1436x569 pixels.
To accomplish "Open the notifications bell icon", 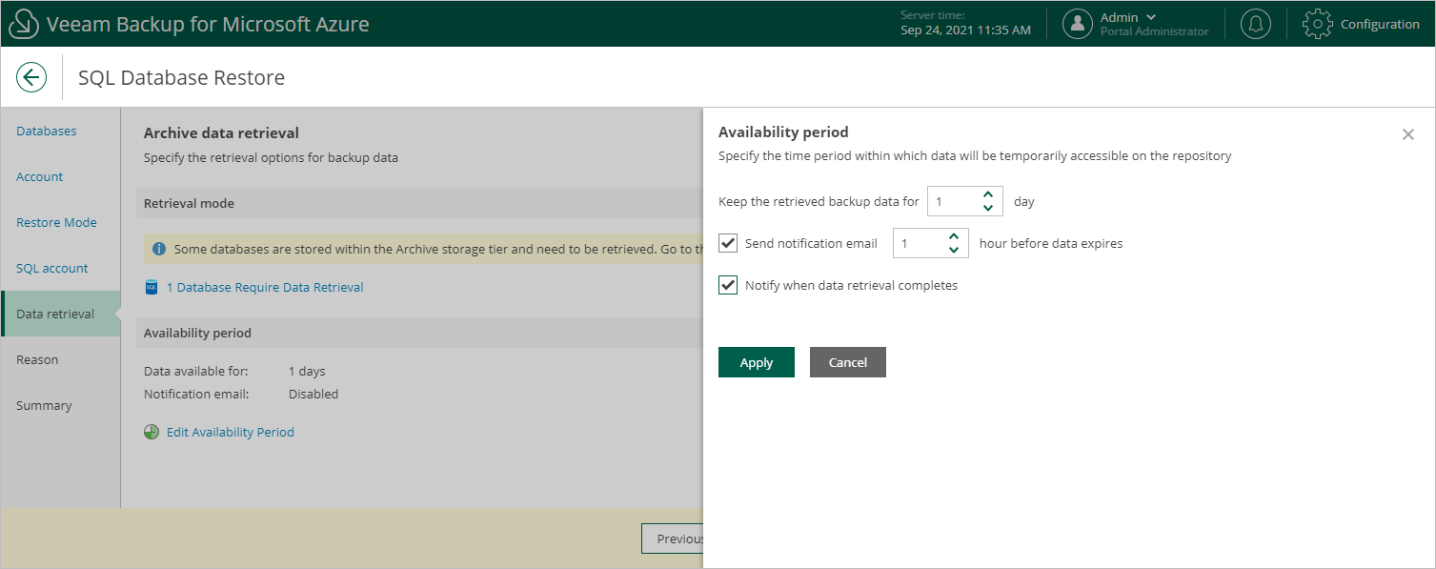I will 1256,24.
